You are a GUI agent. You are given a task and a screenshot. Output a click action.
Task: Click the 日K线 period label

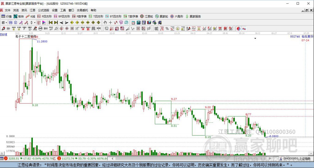point(3,35)
